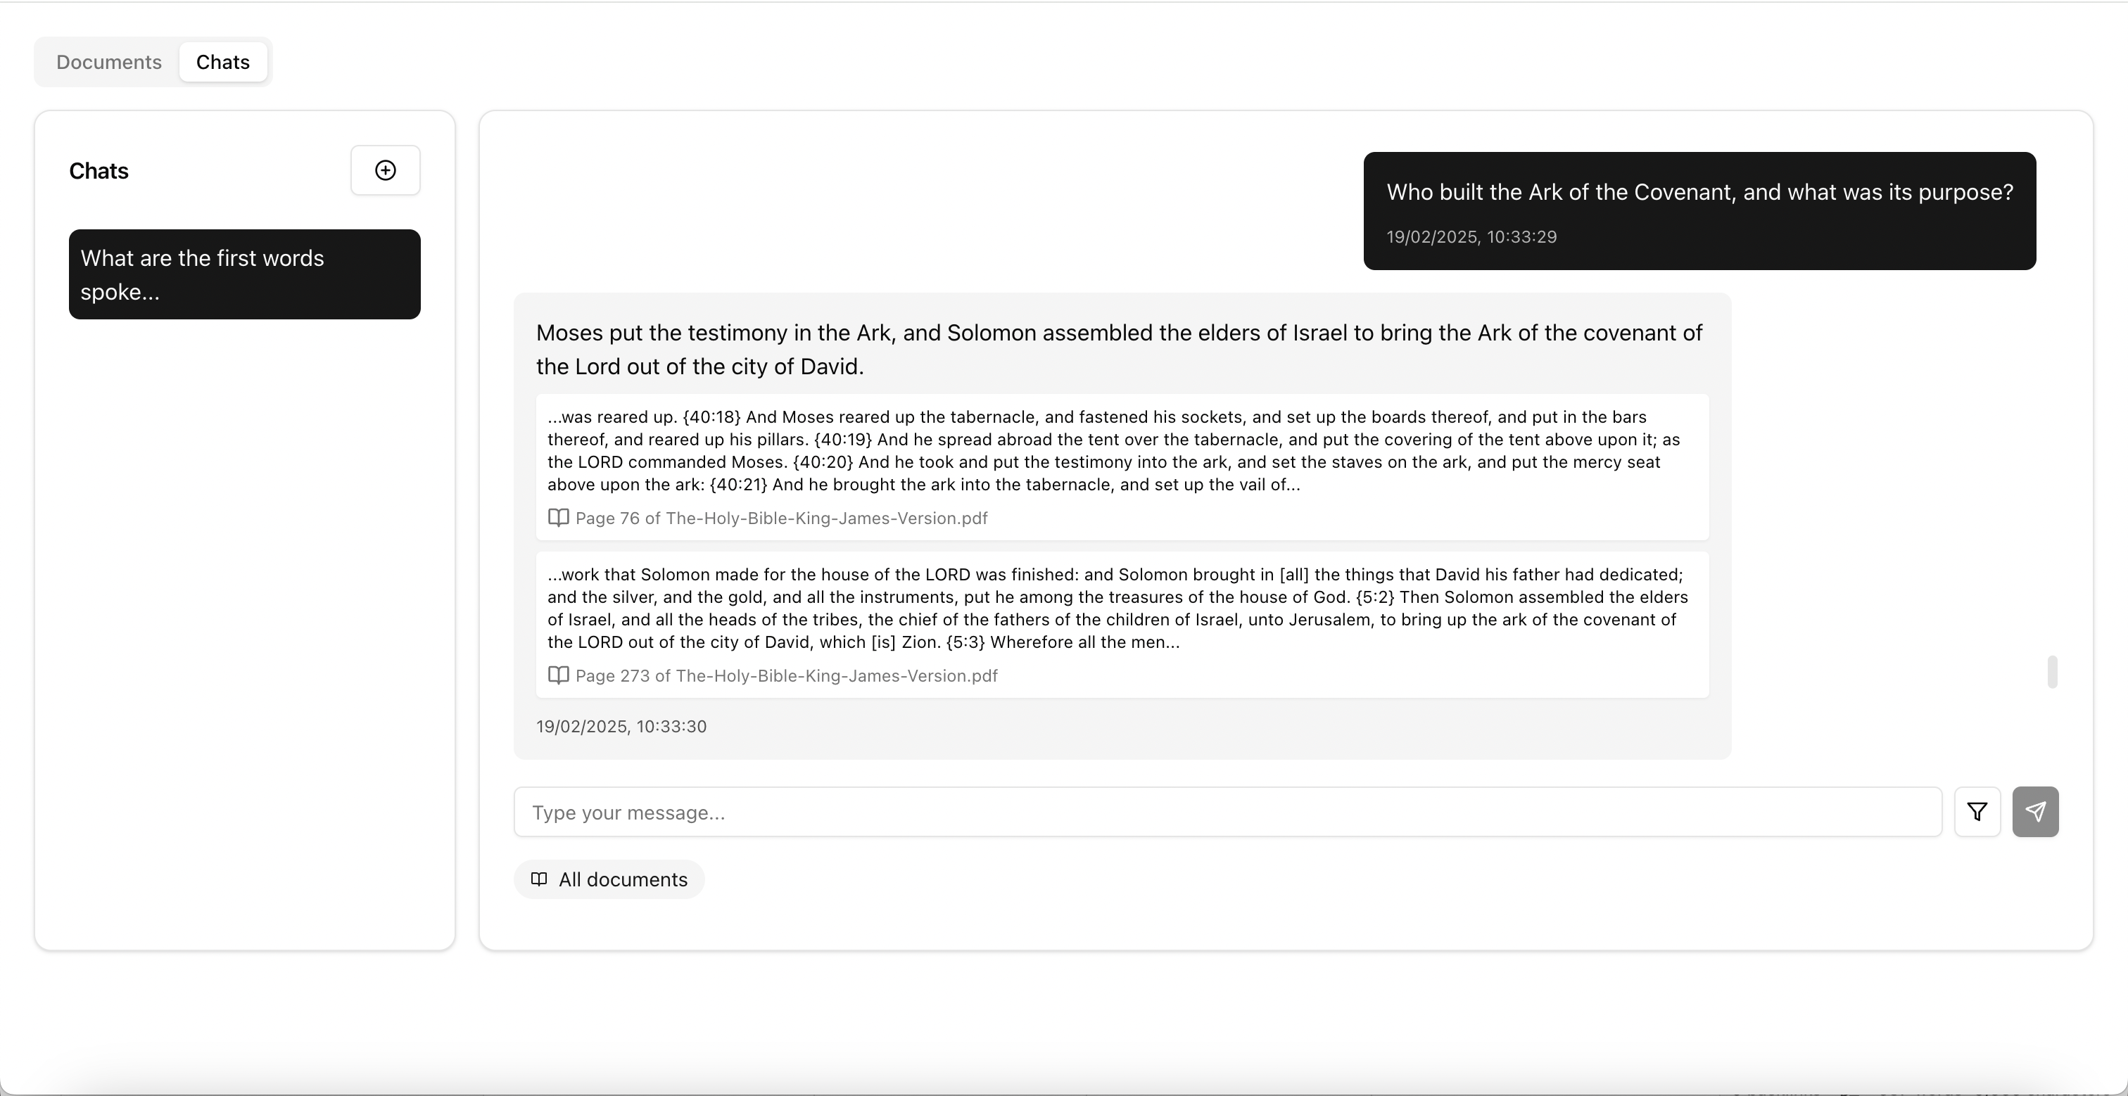
Task: Select chat "What are the first words spoke..."
Action: [244, 274]
